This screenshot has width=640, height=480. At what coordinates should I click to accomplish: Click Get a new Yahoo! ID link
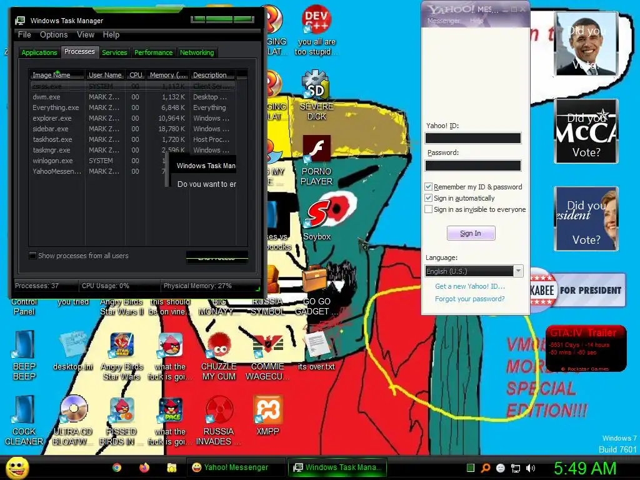[470, 286]
